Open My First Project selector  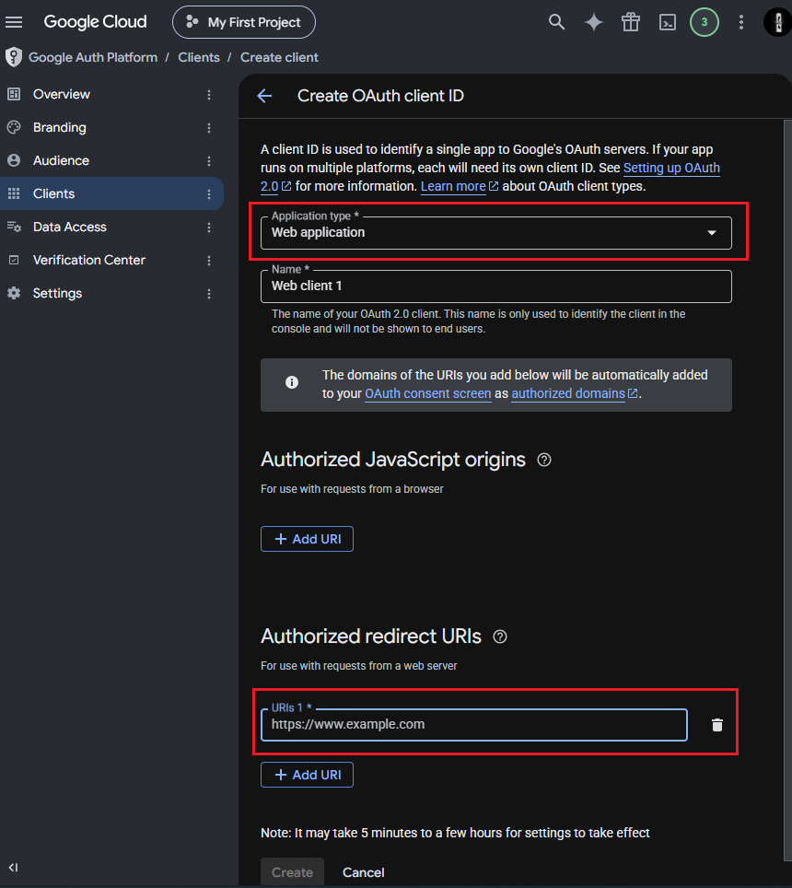[244, 22]
